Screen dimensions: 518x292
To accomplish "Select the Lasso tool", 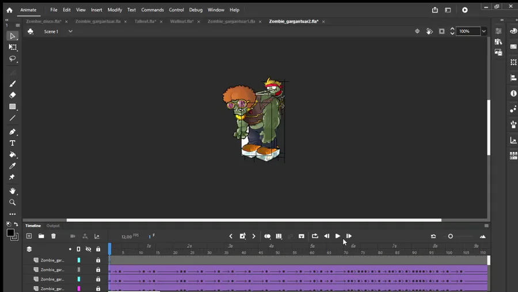I will point(13,59).
